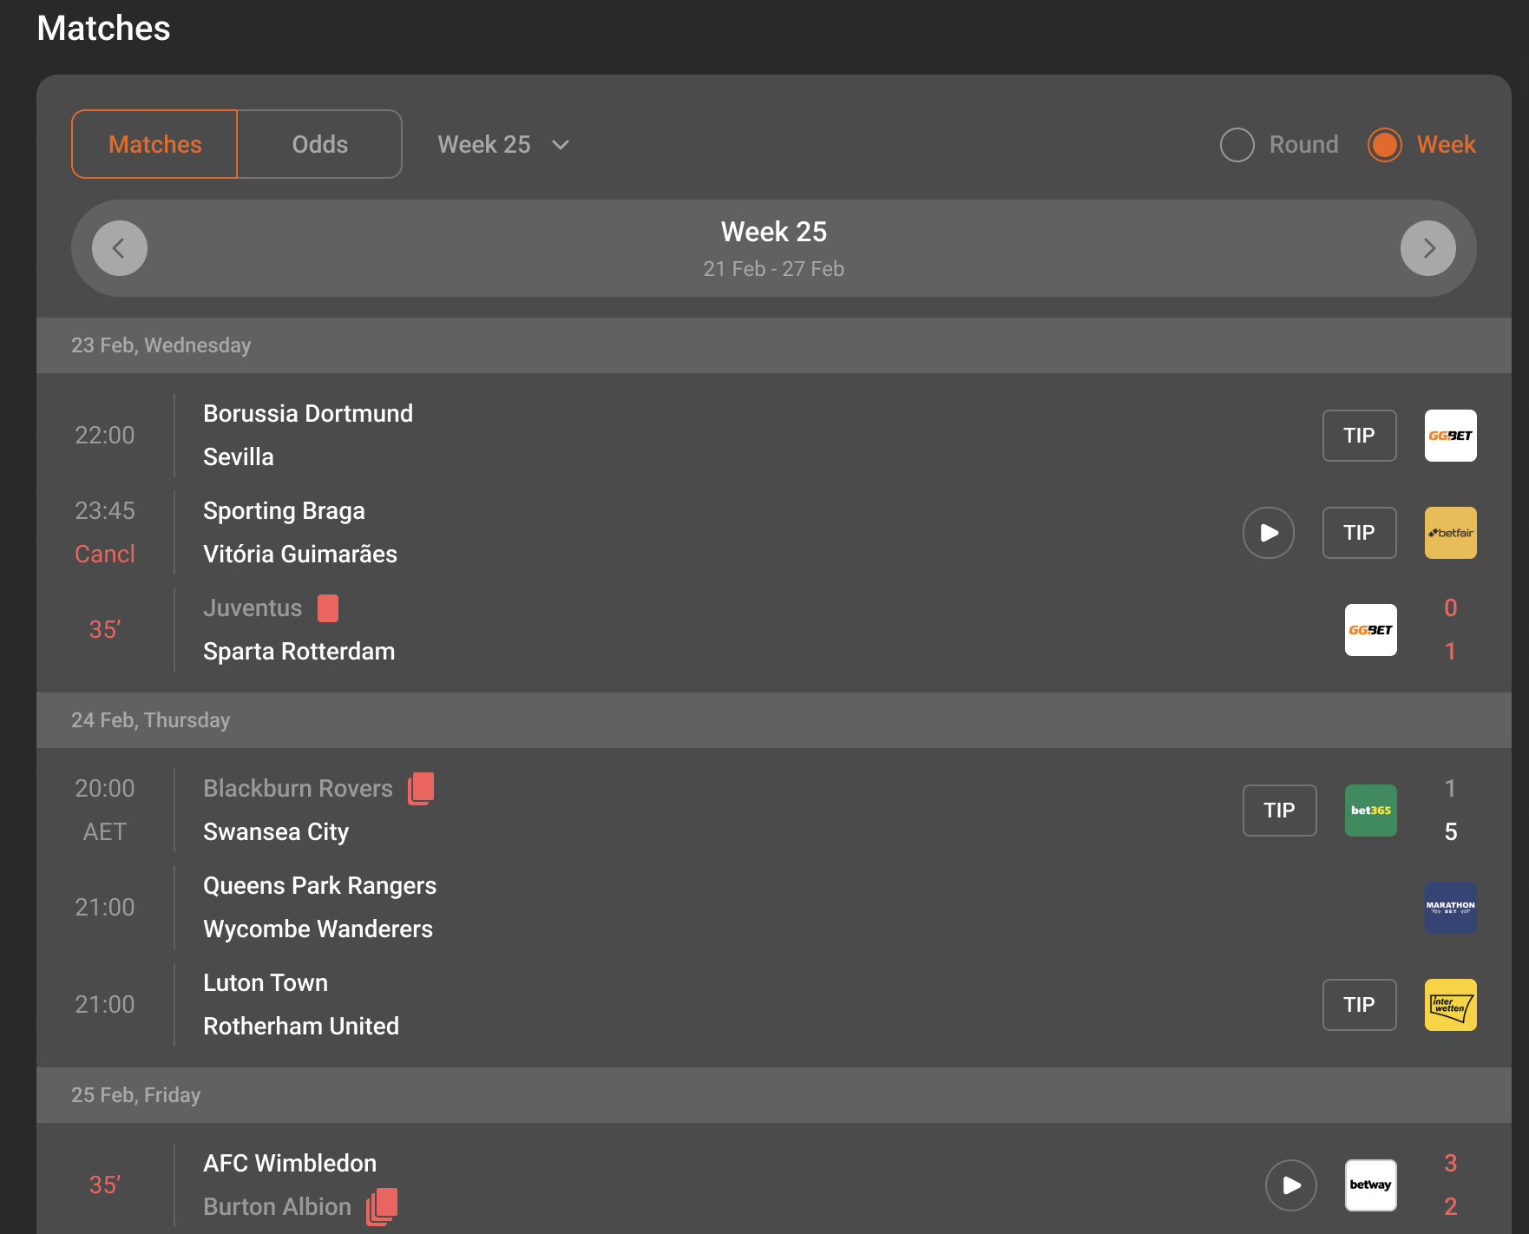Open the GGBET bookmaker logo for Dortmund match
The height and width of the screenshot is (1234, 1529).
click(1450, 436)
